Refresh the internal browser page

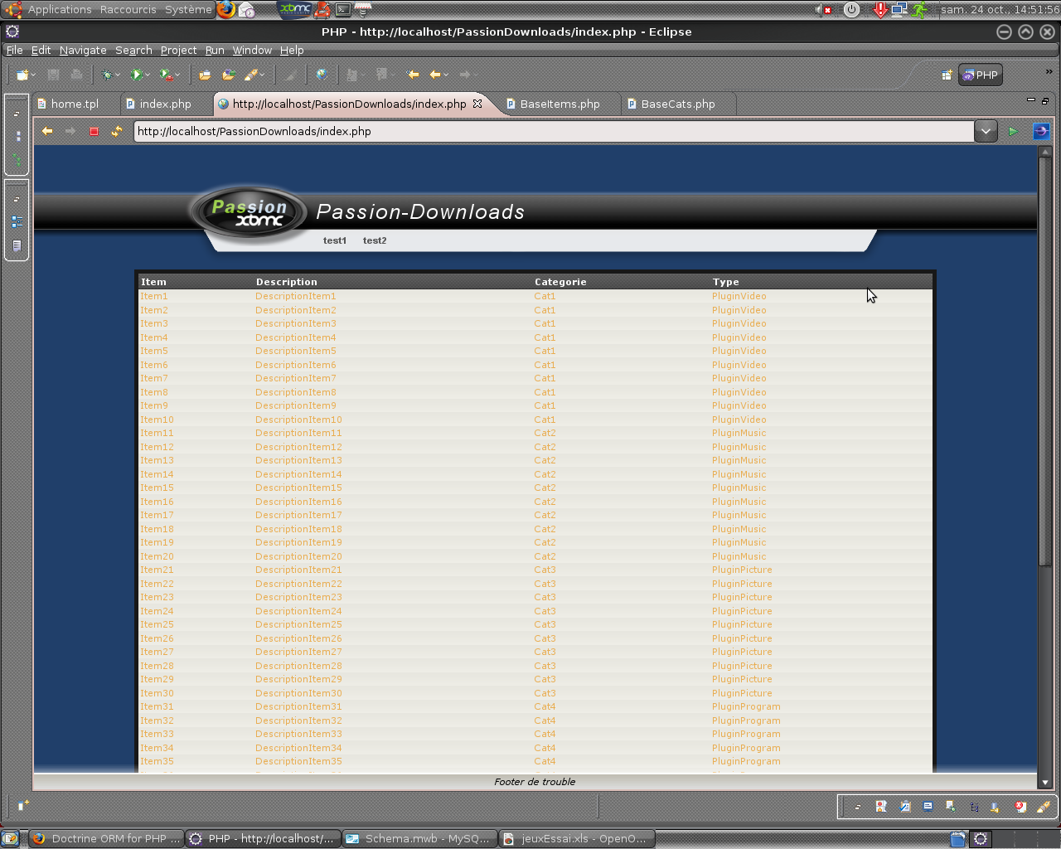[117, 131]
